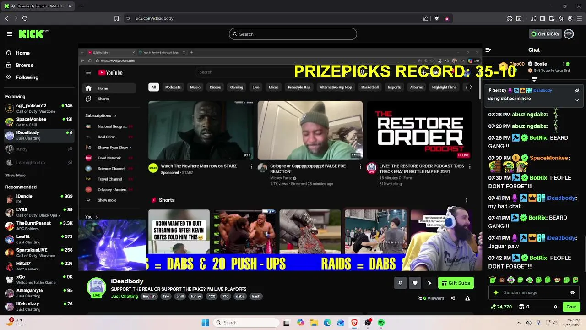586x330 pixels.
Task: Open Brave media control music icon
Action: [533, 18]
